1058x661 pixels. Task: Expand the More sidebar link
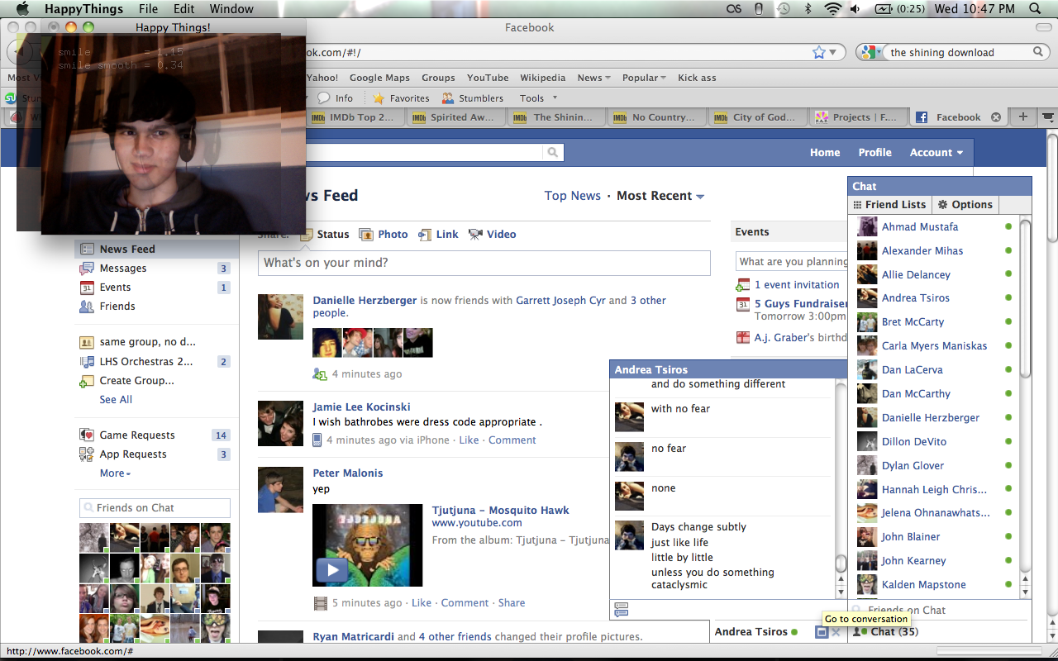(115, 473)
